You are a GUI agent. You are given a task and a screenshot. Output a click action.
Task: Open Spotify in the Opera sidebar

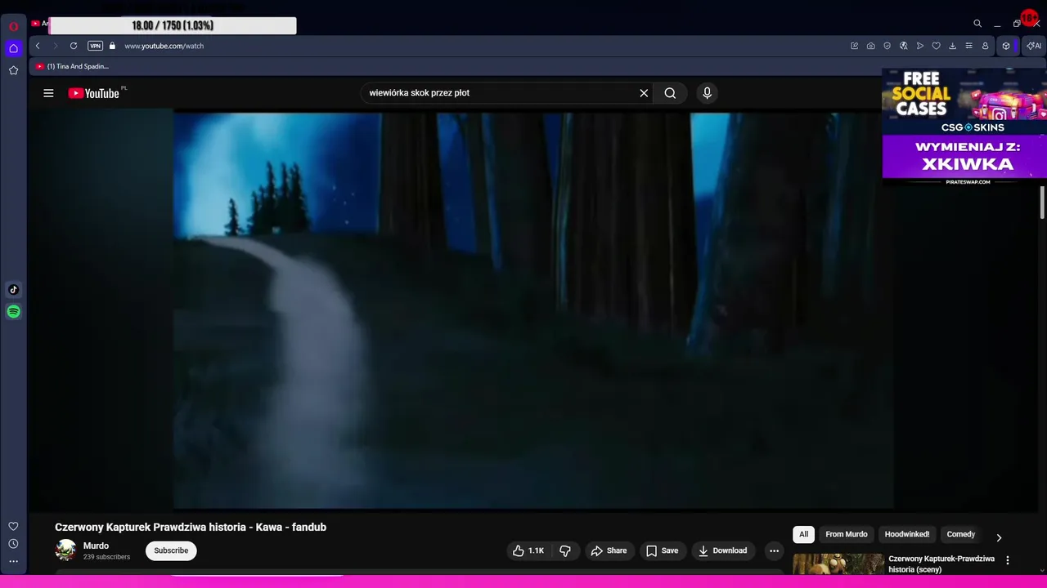(x=13, y=311)
